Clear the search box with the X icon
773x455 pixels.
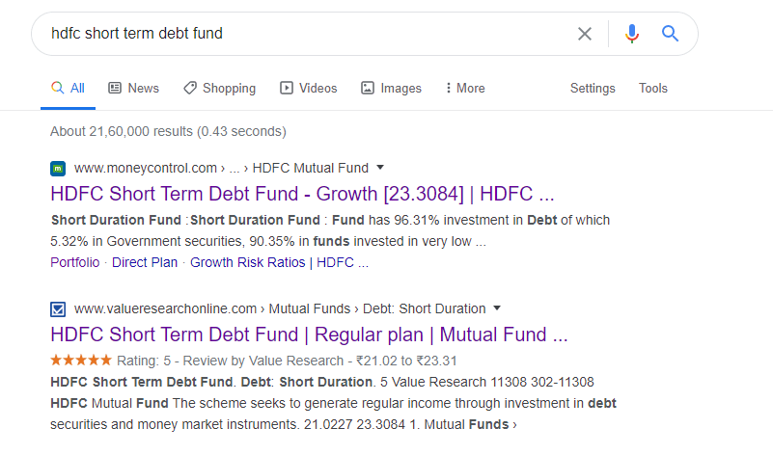click(x=585, y=34)
